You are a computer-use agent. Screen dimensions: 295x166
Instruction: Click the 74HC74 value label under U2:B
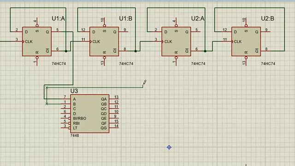(268, 64)
